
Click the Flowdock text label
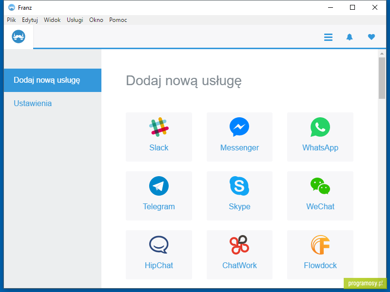coord(320,265)
